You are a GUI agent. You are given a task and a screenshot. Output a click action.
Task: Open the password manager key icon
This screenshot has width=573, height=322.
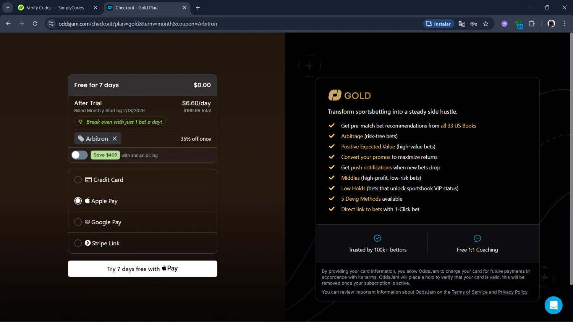[x=474, y=24]
